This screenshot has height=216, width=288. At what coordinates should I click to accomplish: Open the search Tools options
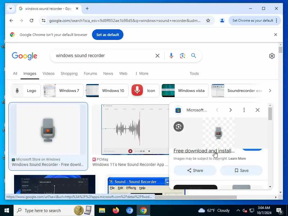click(x=194, y=73)
